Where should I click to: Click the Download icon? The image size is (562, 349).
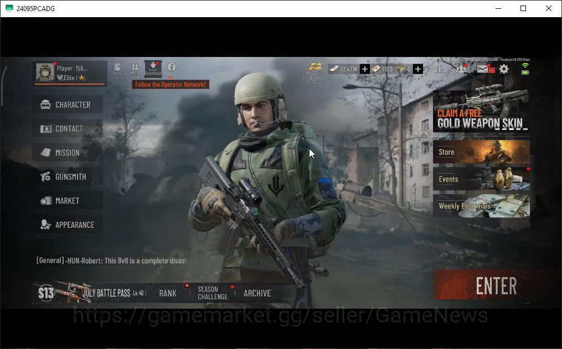153,68
